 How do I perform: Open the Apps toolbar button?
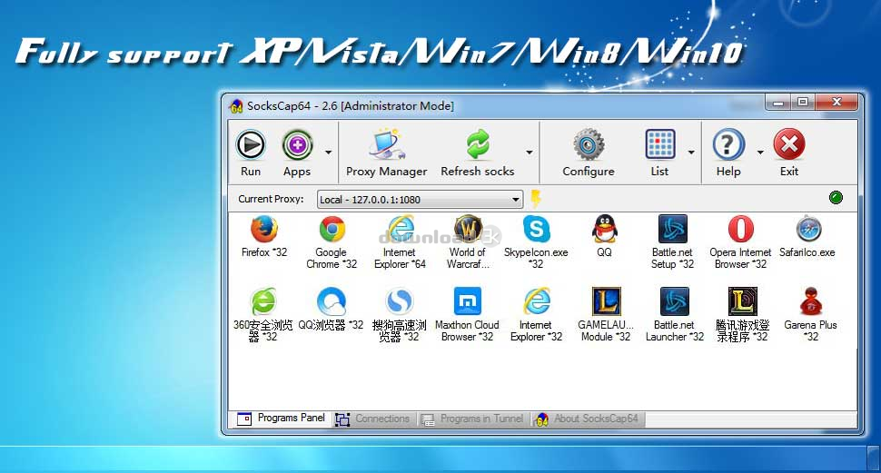tap(297, 153)
